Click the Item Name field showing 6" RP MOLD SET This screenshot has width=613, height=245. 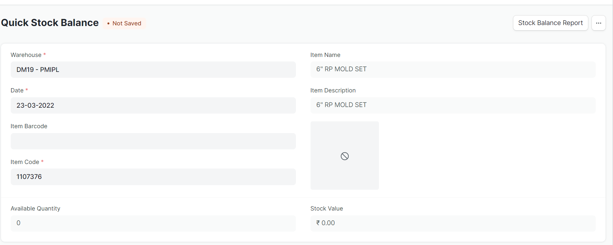point(453,69)
